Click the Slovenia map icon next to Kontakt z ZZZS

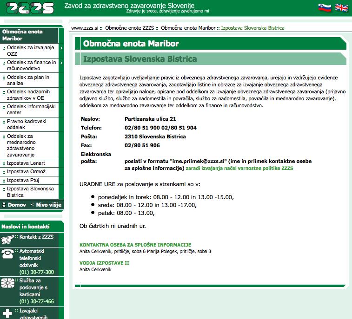7,240
